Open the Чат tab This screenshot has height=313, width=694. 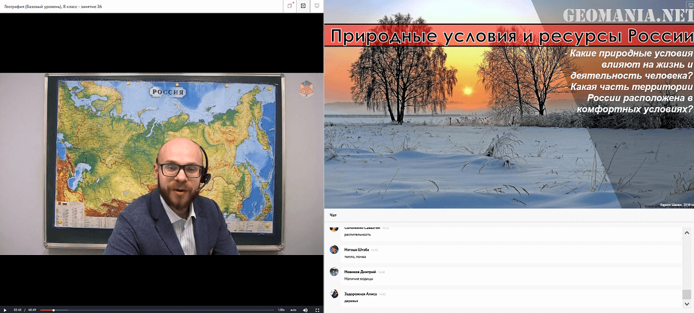[333, 215]
